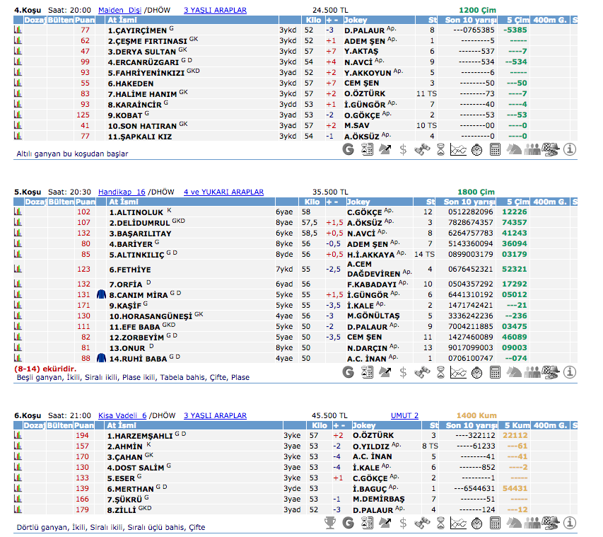603x537 pixels.
Task: Click the blue jersey icon beside CANIM MİRA
Action: coord(101,294)
